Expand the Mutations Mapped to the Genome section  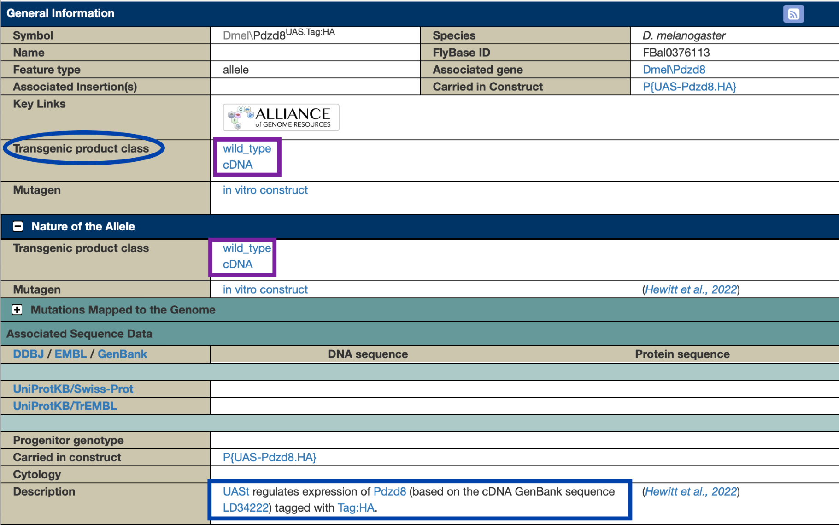coord(18,310)
